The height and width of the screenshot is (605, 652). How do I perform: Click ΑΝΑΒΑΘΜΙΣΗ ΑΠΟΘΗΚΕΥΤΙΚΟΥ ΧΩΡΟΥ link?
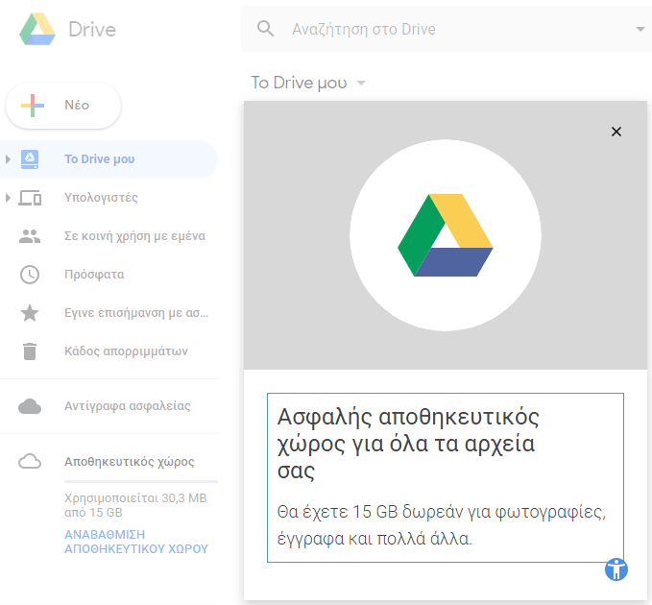tap(136, 542)
